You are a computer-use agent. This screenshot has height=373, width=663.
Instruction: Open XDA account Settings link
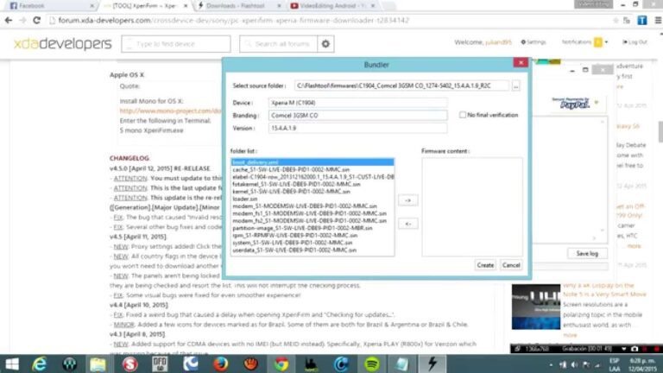(x=534, y=41)
